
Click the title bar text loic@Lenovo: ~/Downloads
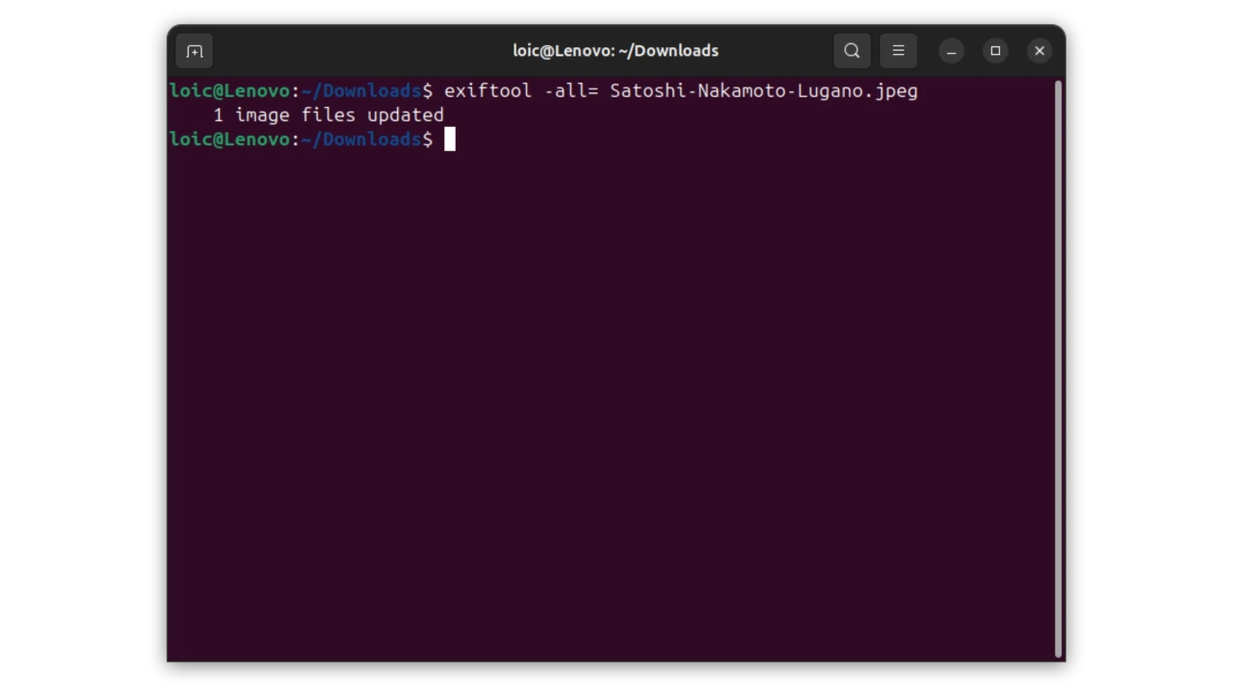tap(616, 51)
